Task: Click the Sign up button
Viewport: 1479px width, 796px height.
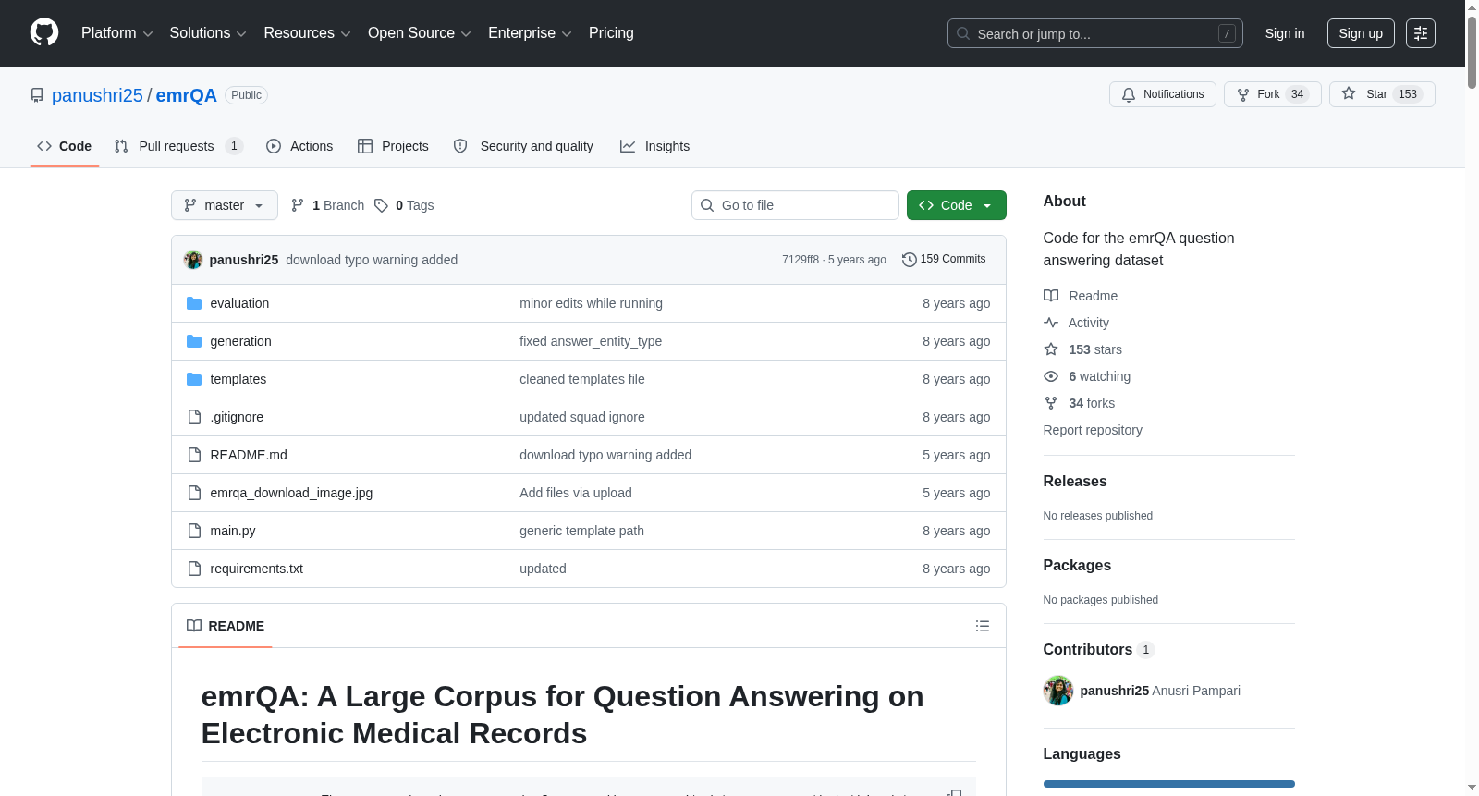Action: [x=1361, y=33]
